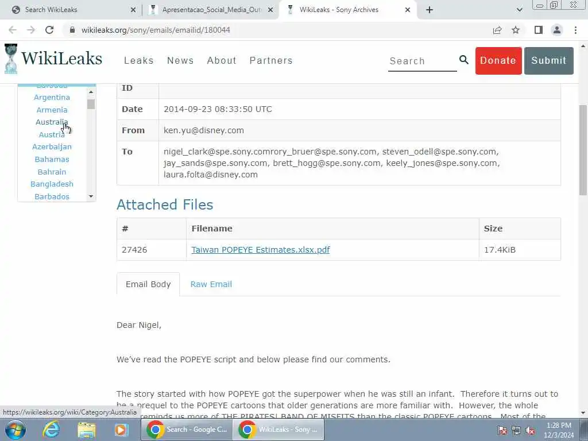Open the Windows Start button
588x441 pixels.
coord(15,430)
